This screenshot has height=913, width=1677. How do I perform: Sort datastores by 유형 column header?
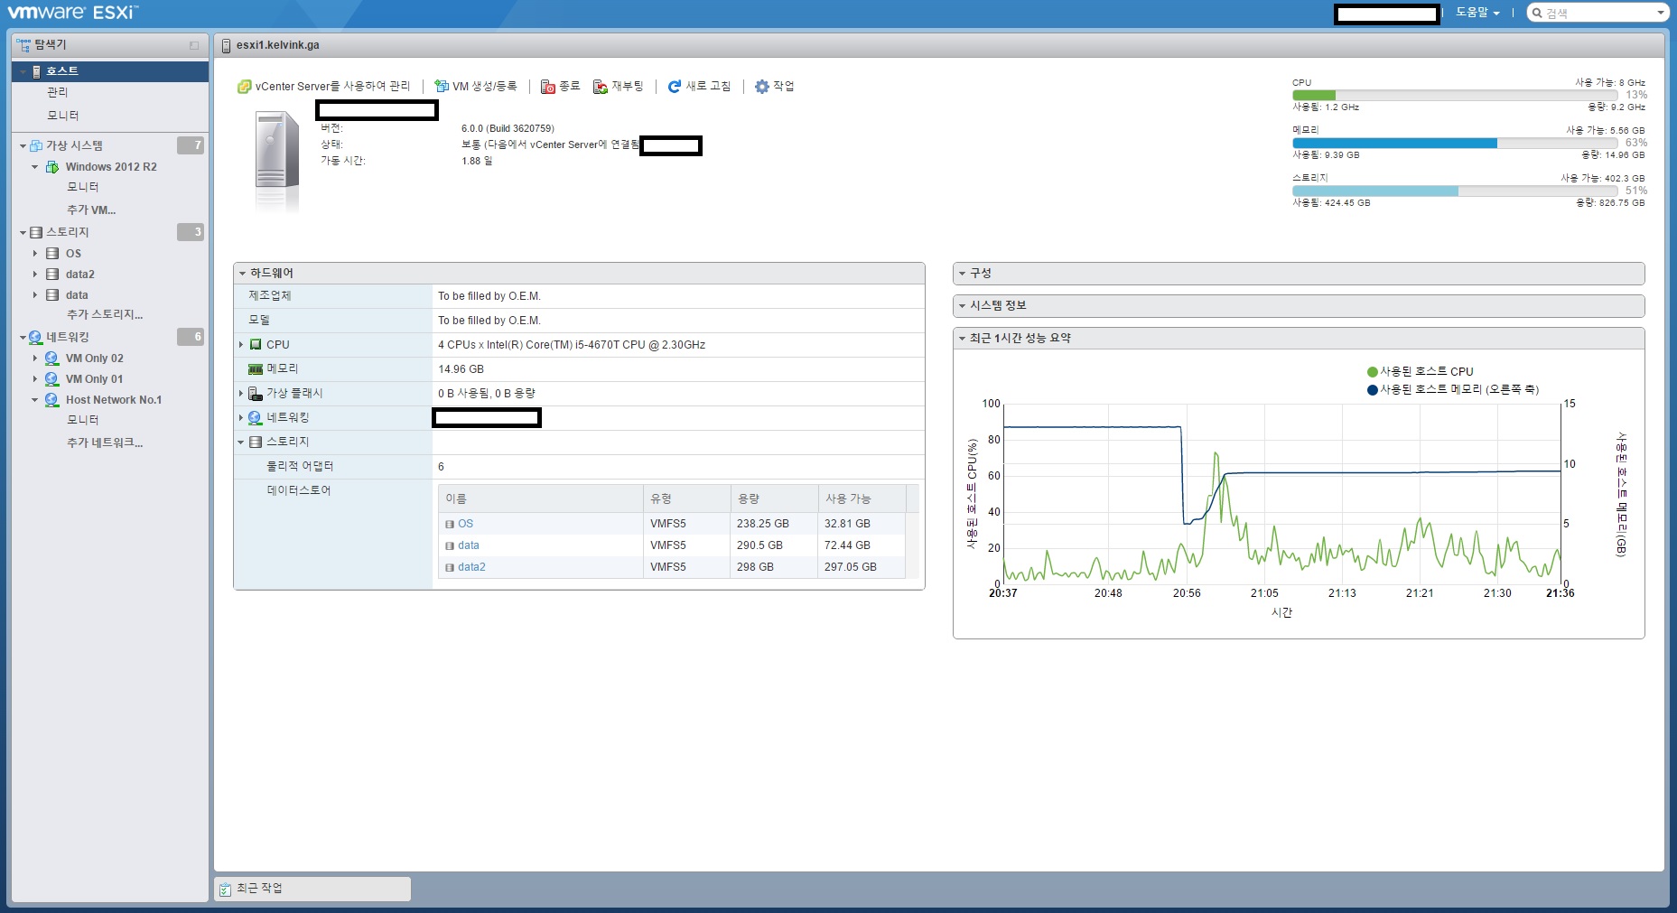click(x=686, y=498)
